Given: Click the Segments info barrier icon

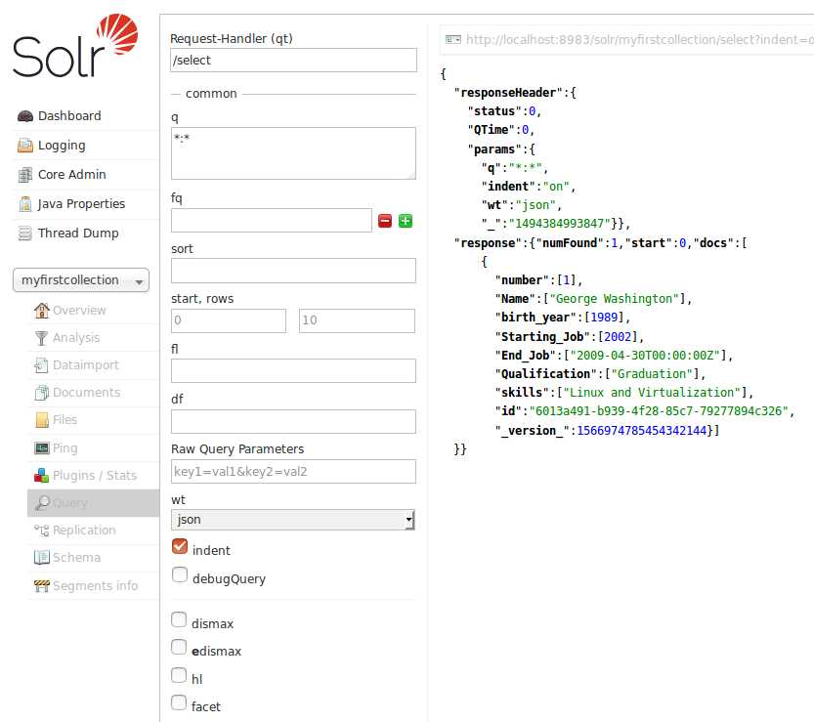Looking at the screenshot, I should (x=41, y=586).
